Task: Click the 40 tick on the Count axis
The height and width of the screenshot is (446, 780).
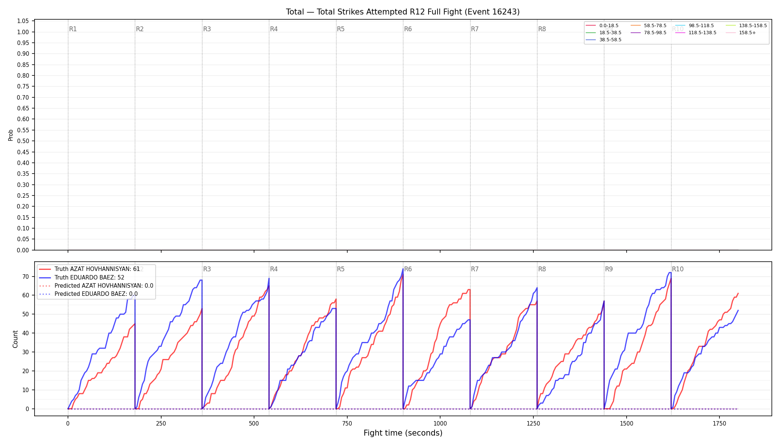Action: [x=26, y=333]
